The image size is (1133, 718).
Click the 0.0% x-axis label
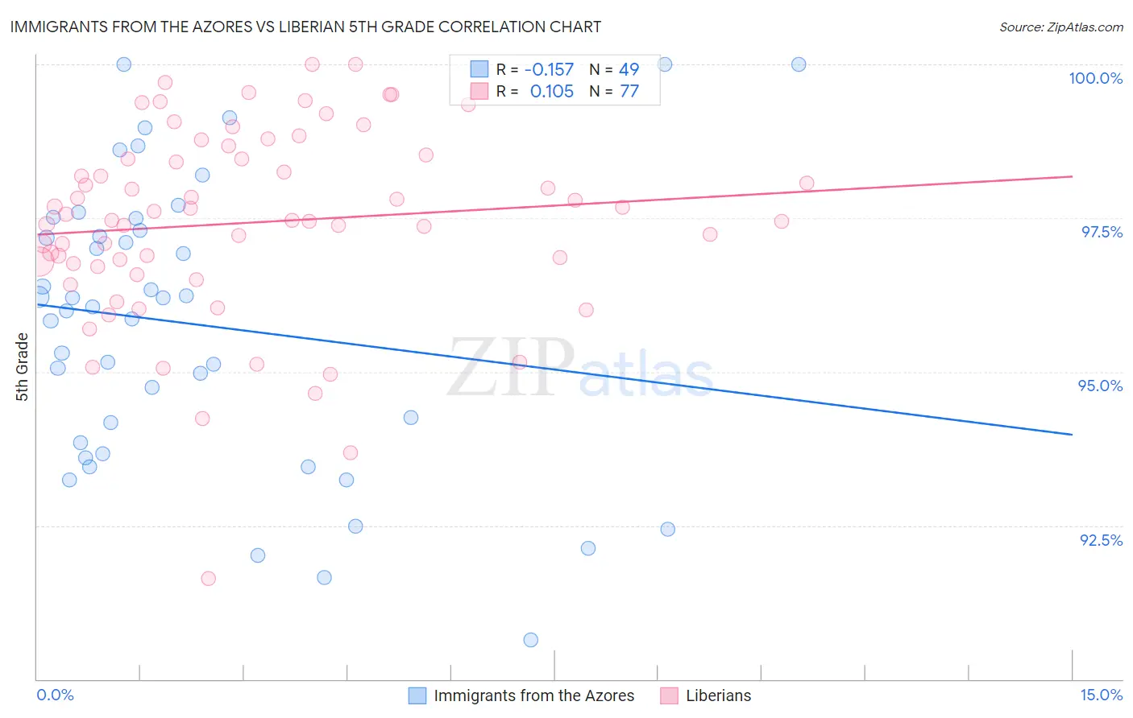pyautogui.click(x=55, y=694)
